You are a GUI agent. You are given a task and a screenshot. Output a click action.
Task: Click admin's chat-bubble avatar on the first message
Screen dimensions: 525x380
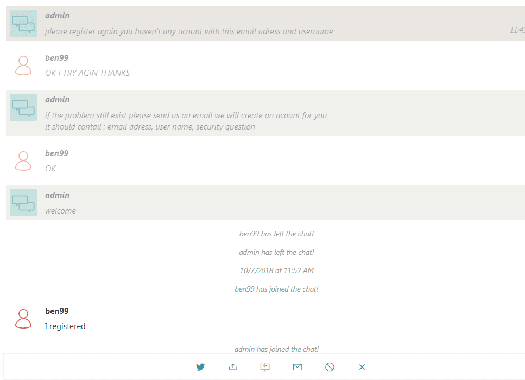(x=23, y=23)
